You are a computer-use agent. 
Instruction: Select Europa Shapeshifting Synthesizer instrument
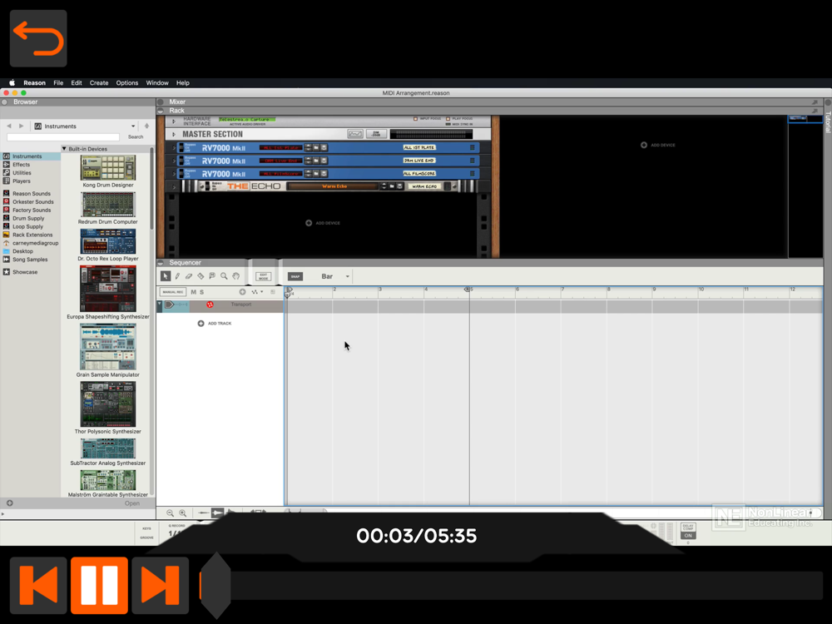107,292
